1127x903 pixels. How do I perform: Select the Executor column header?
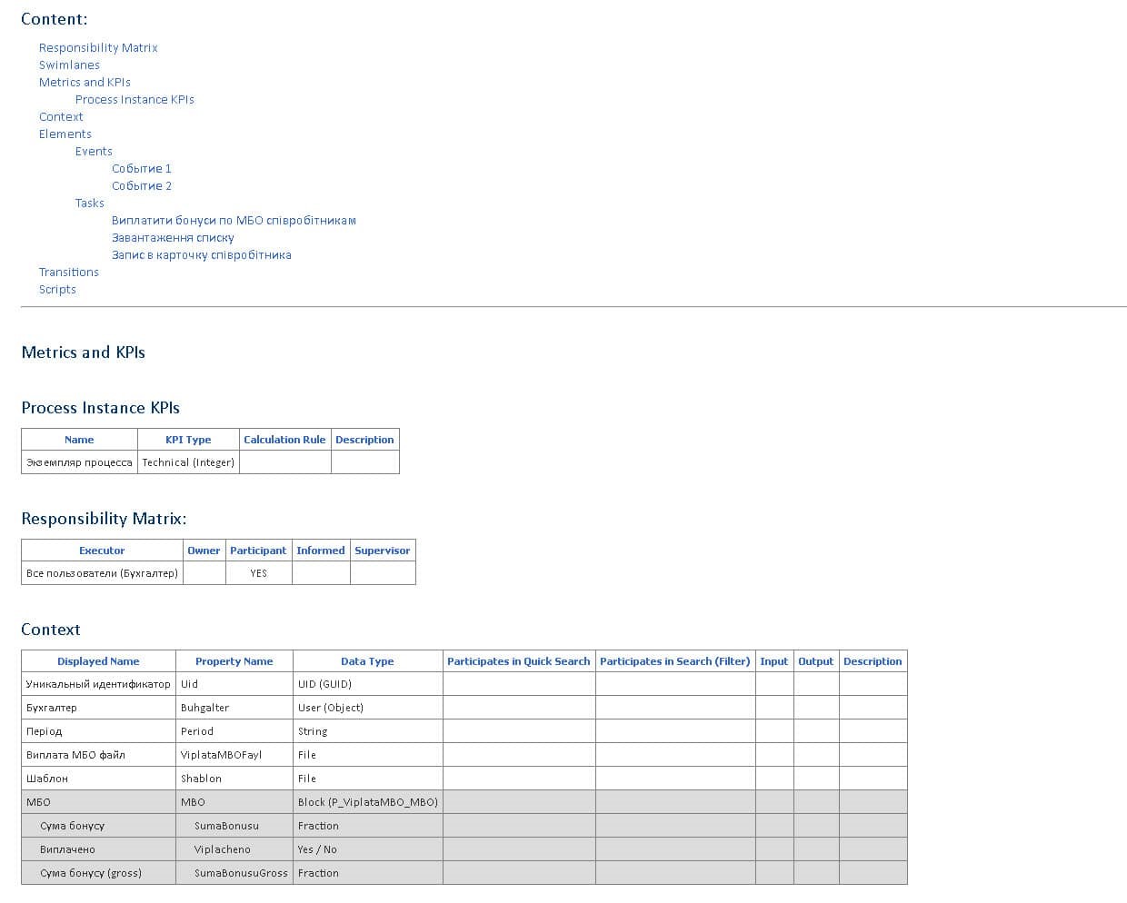click(x=102, y=551)
